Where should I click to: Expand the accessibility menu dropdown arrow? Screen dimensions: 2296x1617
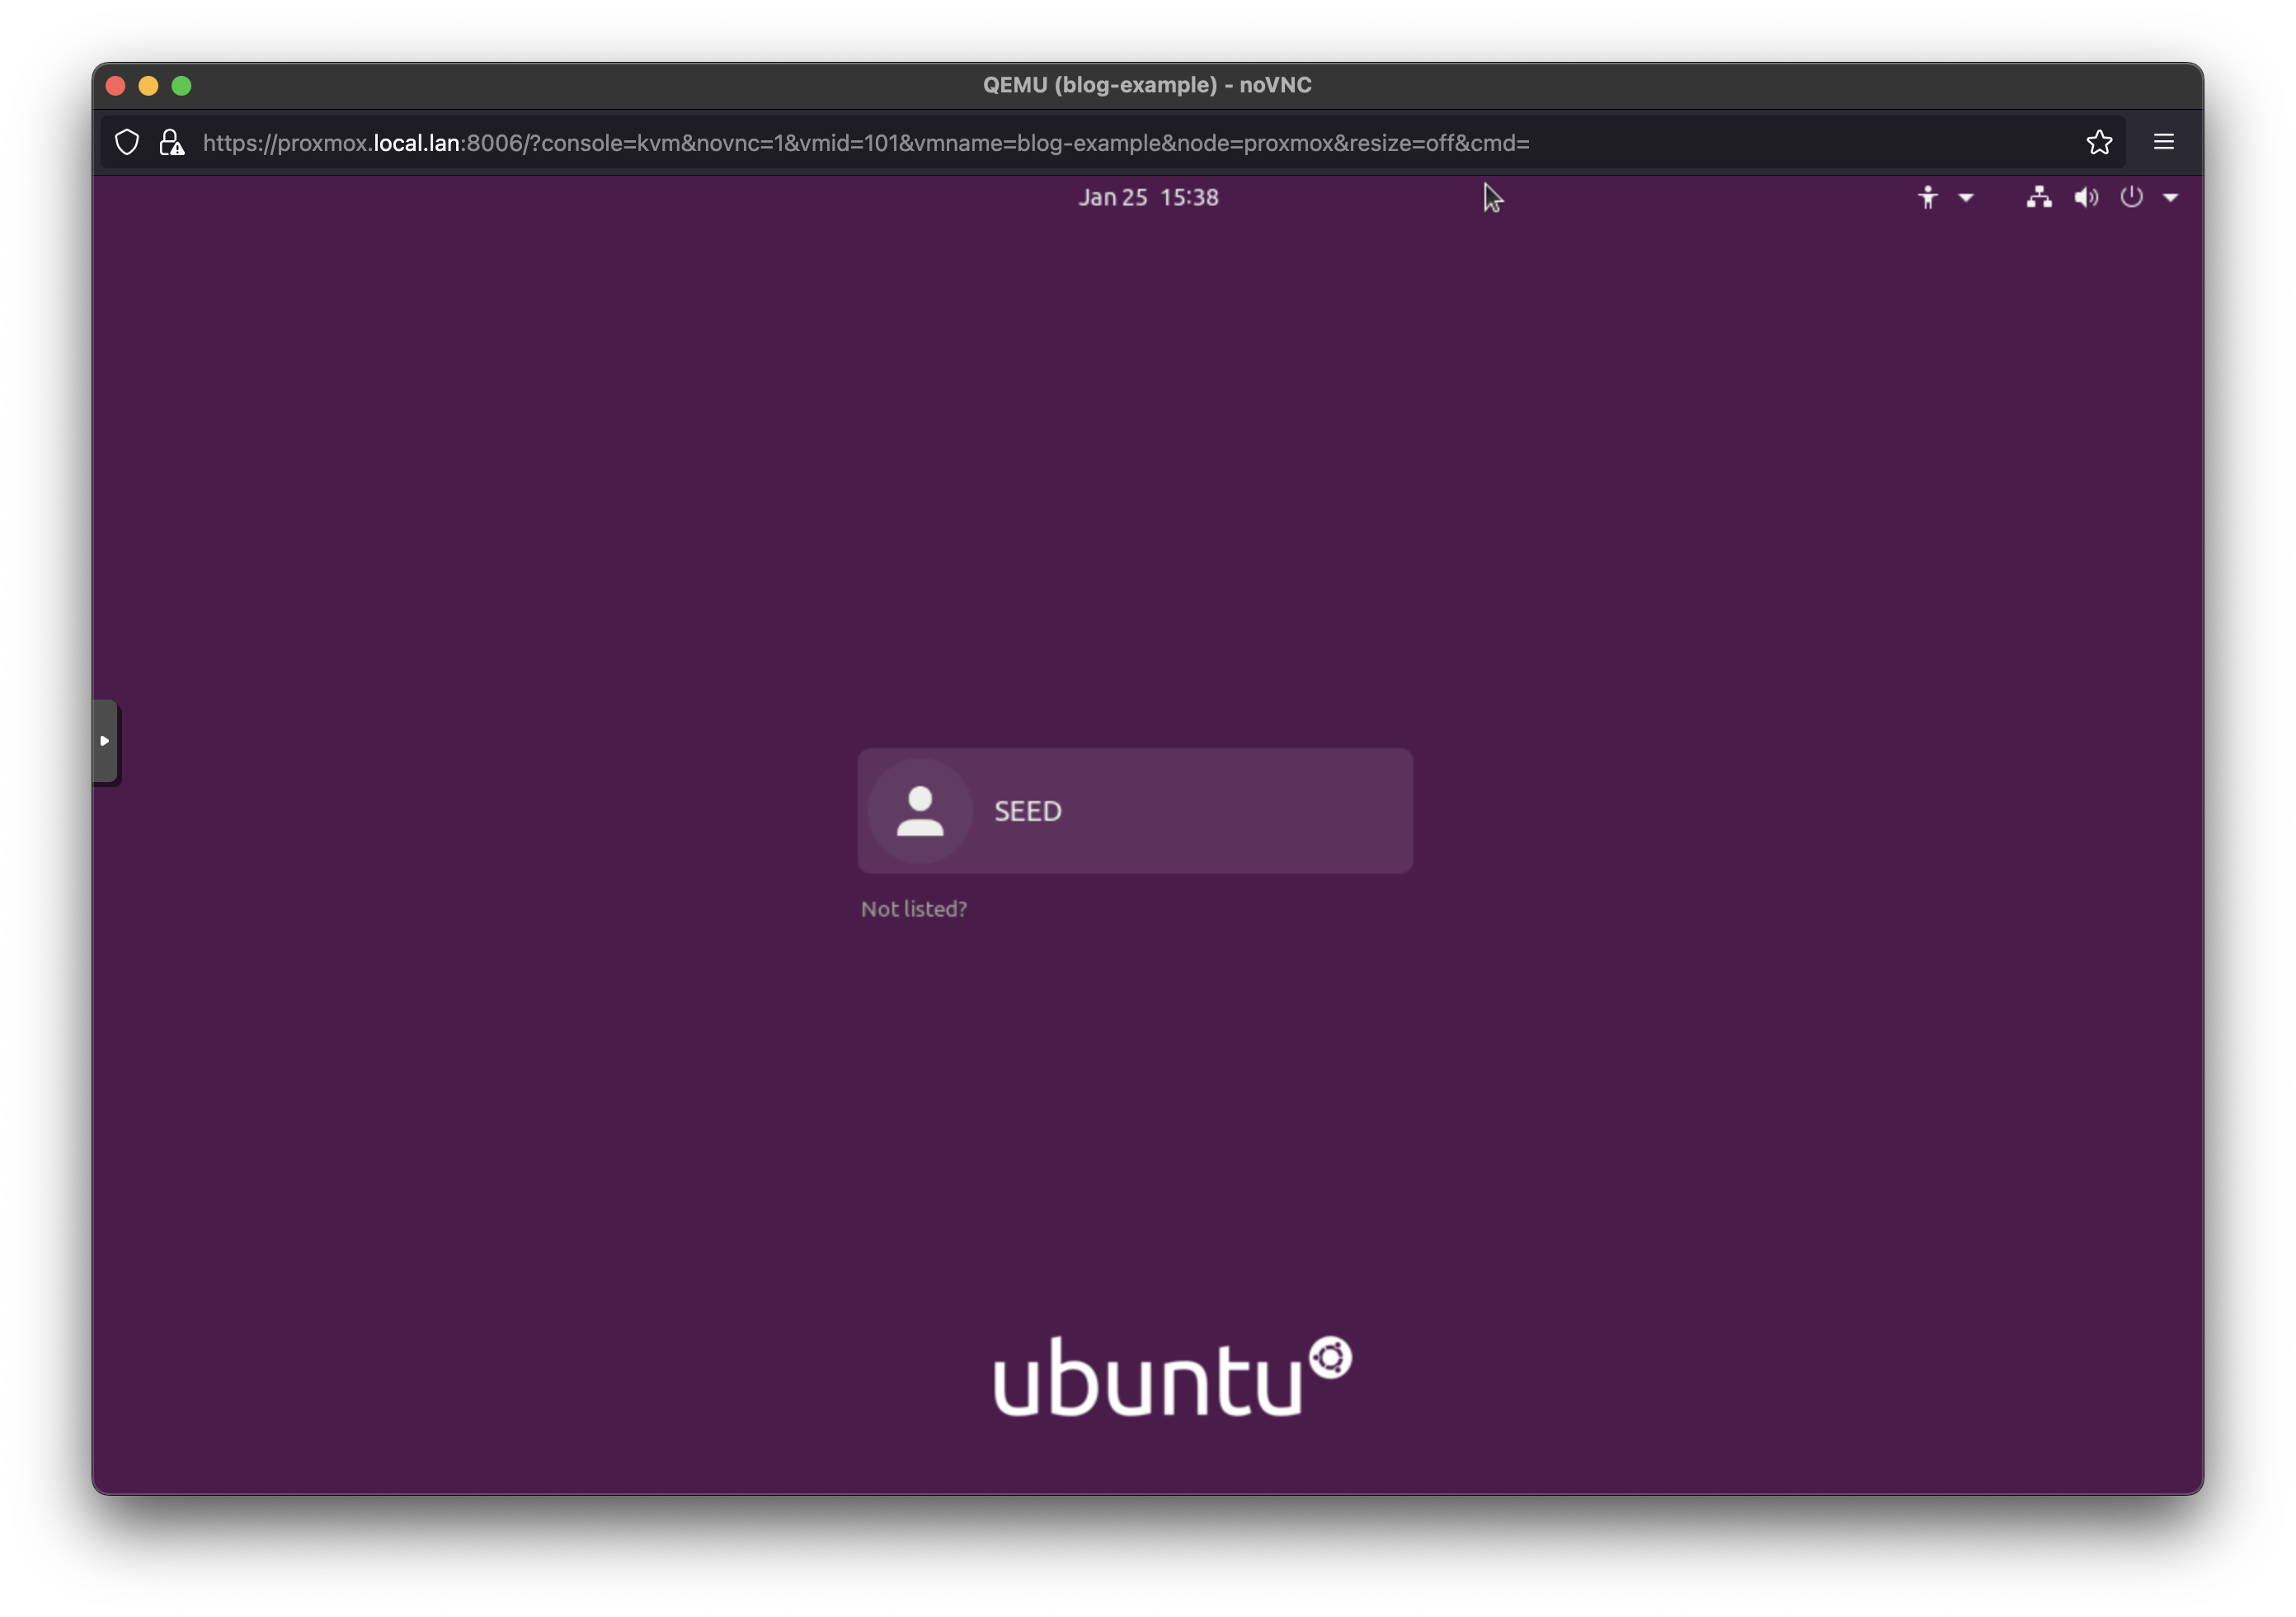click(x=1965, y=198)
